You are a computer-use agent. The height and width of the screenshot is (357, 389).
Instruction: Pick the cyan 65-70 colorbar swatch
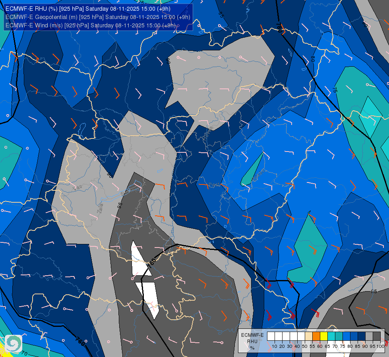[x=331, y=336]
